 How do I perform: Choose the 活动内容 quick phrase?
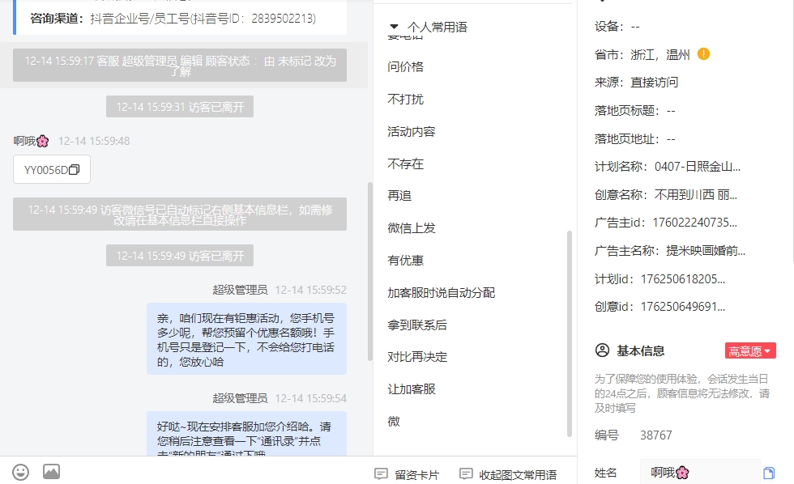(x=412, y=131)
